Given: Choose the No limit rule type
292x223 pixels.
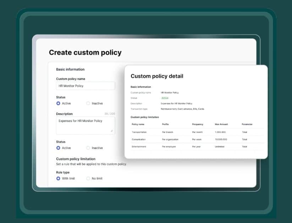Looking at the screenshot, I should (88, 178).
